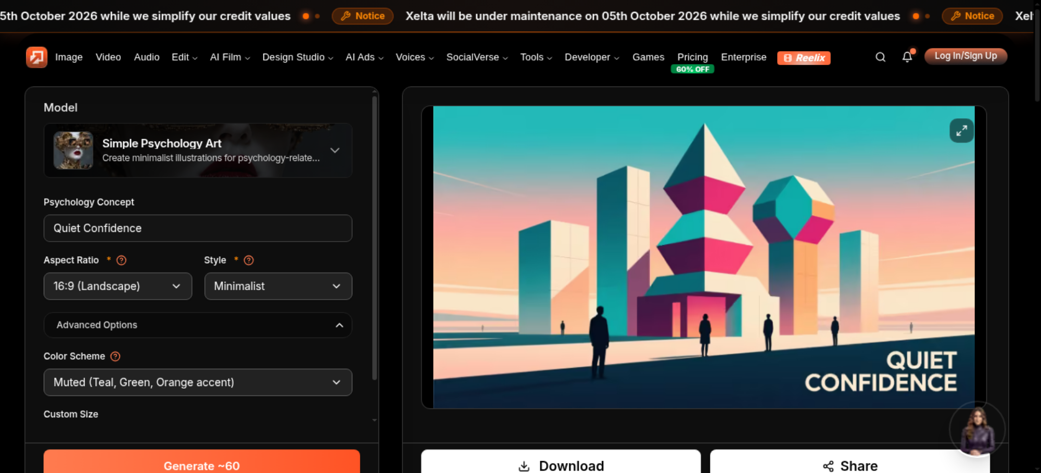This screenshot has height=473, width=1041.
Task: Click the Share button
Action: click(850, 462)
